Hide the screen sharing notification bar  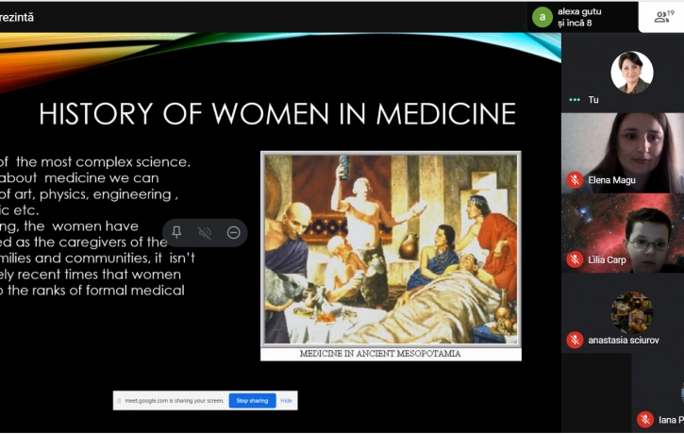pos(286,400)
